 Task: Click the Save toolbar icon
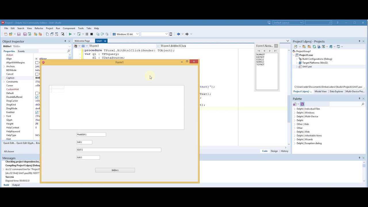click(x=19, y=34)
